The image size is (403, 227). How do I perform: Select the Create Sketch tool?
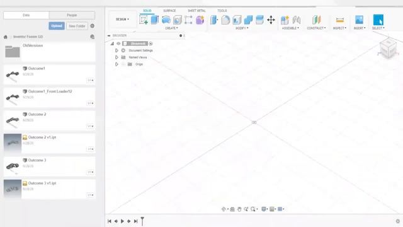(144, 20)
